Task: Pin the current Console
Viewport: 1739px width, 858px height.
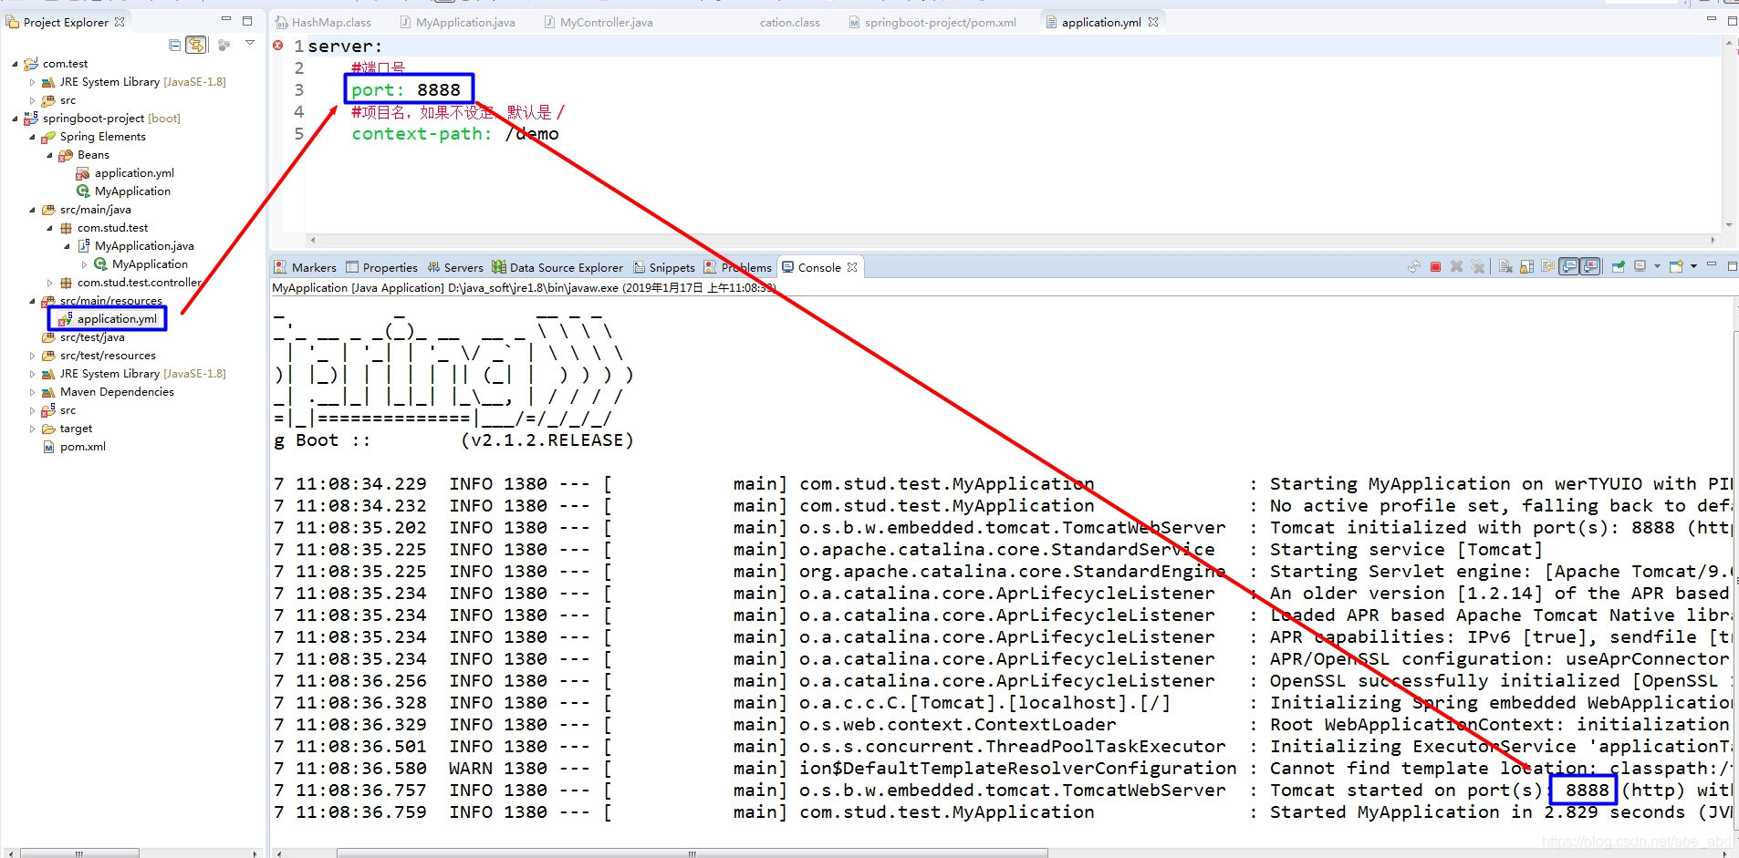Action: point(1618,266)
